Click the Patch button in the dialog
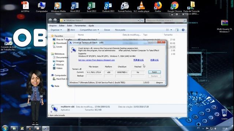Screen dimensions: 234x131 click(x=154, y=72)
